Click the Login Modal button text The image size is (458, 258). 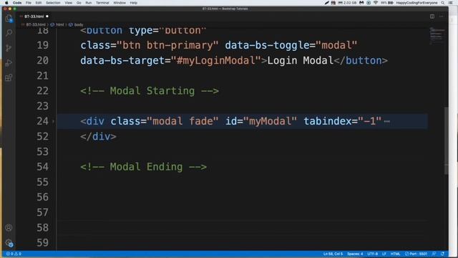pyautogui.click(x=301, y=60)
